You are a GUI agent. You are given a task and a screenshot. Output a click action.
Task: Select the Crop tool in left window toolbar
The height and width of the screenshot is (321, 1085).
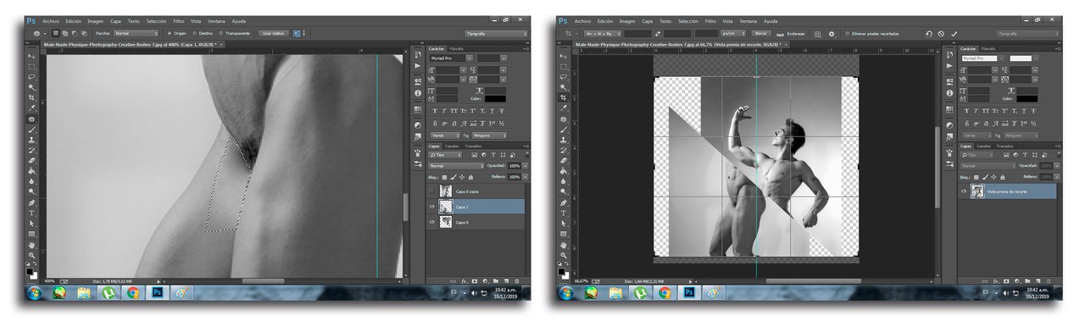[x=31, y=97]
